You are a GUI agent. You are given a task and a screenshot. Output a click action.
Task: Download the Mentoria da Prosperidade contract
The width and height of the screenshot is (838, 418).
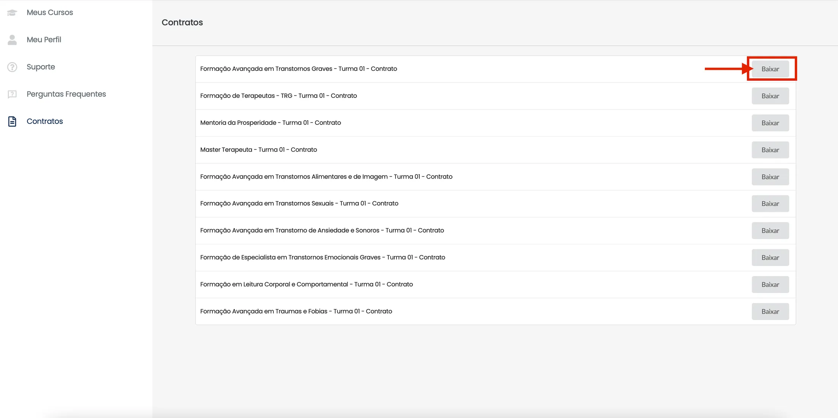point(770,123)
